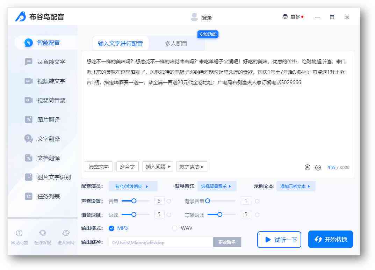
Task: Click the 文字翻译 sidebar icon
Action: tap(28, 139)
